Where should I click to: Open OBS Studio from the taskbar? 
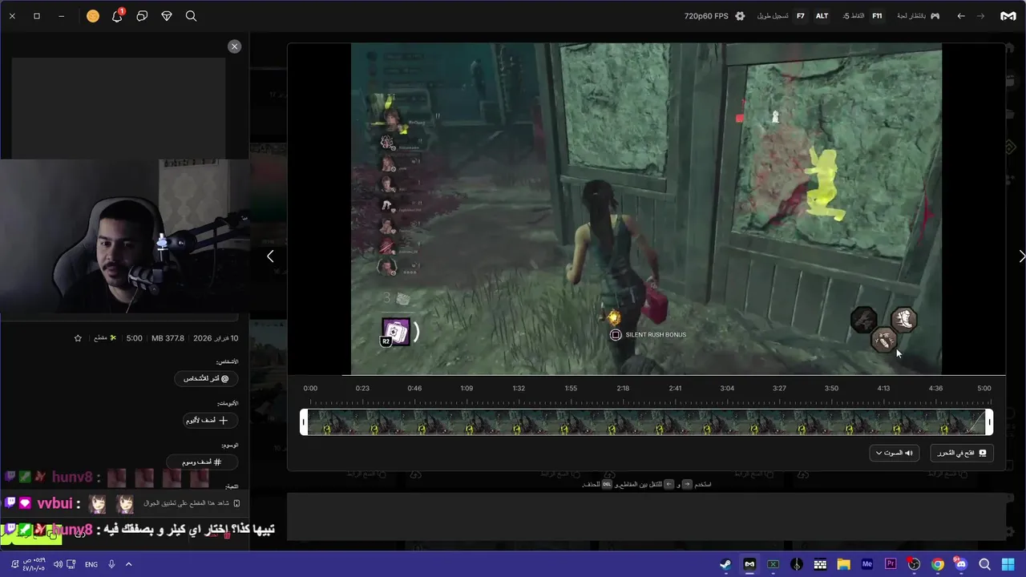point(914,564)
